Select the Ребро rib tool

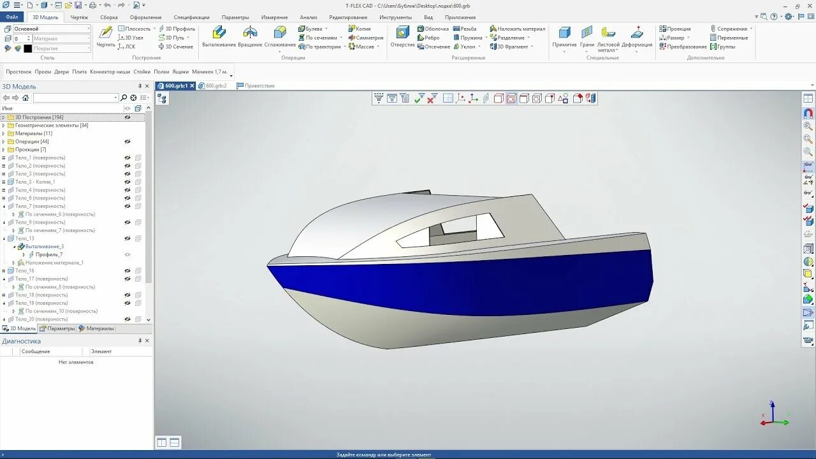tap(428, 38)
